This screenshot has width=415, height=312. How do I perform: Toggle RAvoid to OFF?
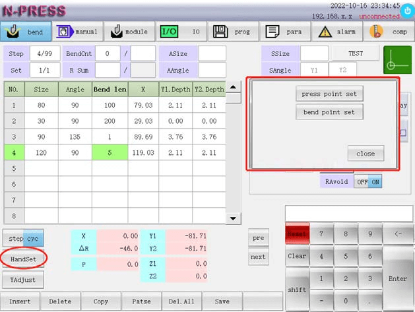361,181
